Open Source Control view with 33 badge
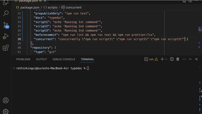This screenshot has height=114, width=202. [6, 25]
